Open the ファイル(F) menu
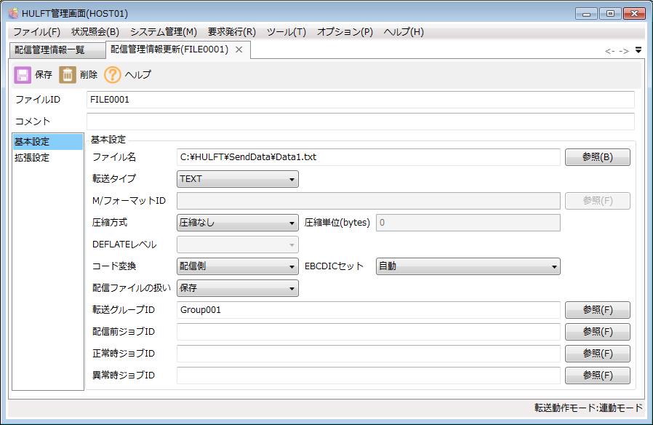The image size is (653, 425). pos(36,32)
